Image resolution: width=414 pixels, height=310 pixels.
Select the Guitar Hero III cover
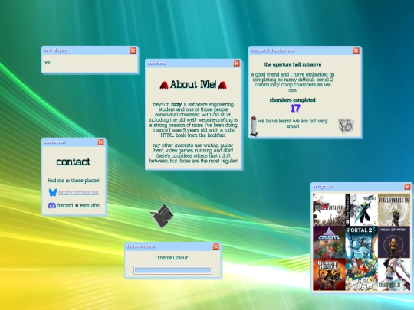pos(329,275)
